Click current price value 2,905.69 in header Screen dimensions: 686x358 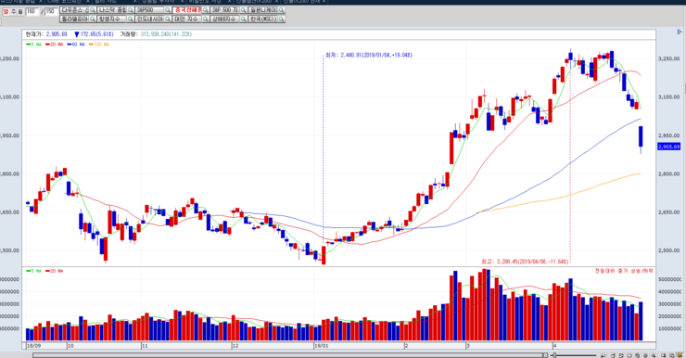pyautogui.click(x=57, y=34)
